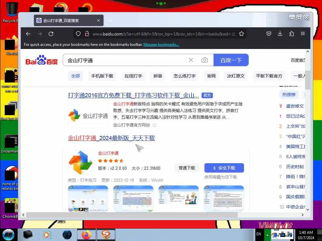Click the five star rating
Image resolution: width=322 pixels, height=241 pixels.
pos(111,161)
